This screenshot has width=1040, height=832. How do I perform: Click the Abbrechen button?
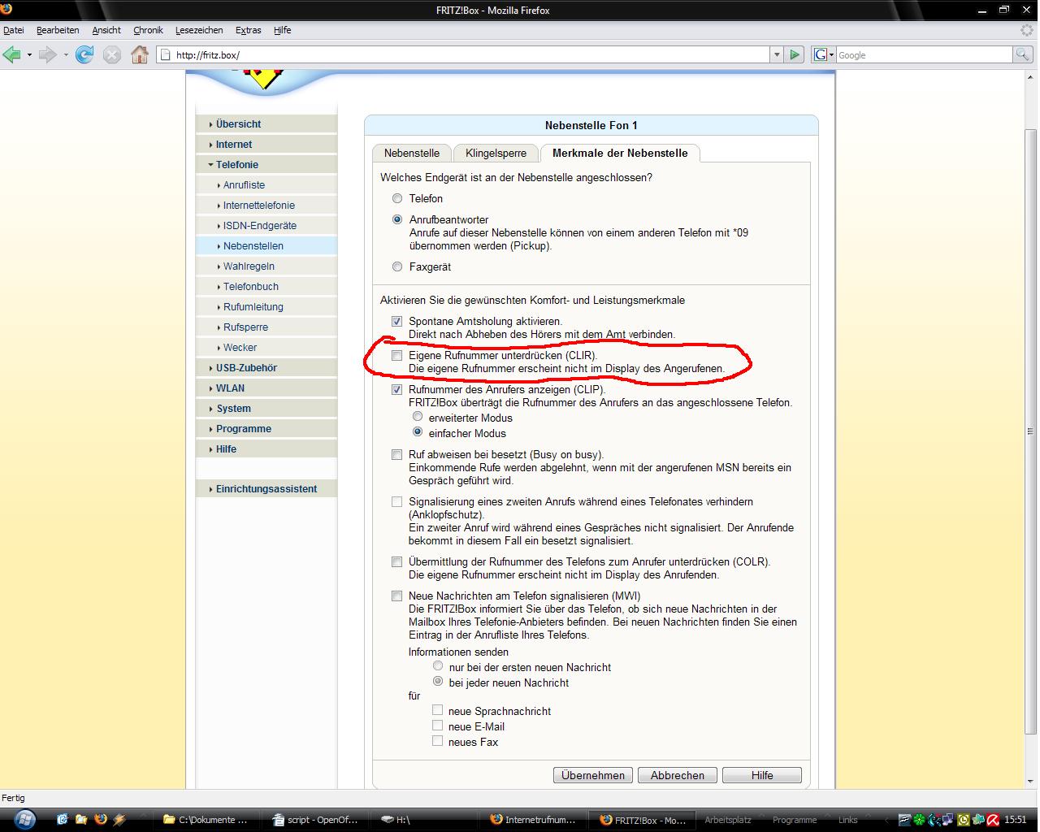point(678,775)
